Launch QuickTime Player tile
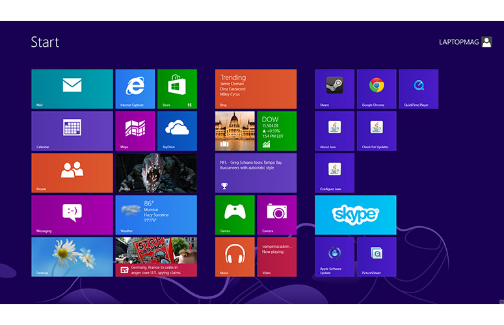 tap(419, 89)
